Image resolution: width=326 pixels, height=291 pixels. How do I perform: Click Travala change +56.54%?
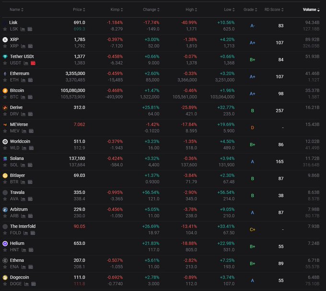click(x=151, y=192)
